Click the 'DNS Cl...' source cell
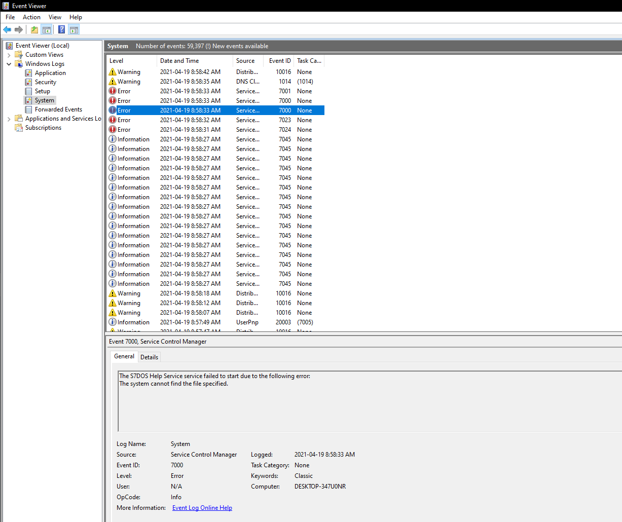 point(248,82)
